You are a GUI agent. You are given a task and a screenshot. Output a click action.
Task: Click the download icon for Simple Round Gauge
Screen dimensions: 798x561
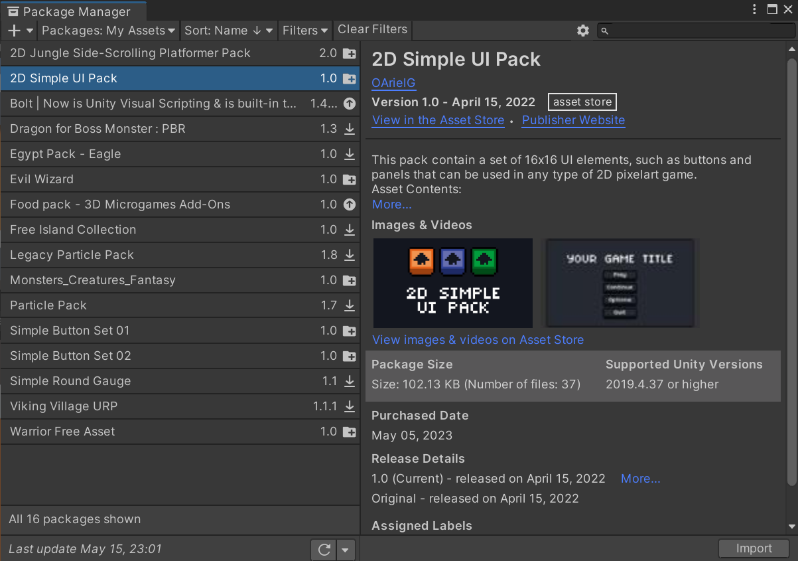point(350,381)
